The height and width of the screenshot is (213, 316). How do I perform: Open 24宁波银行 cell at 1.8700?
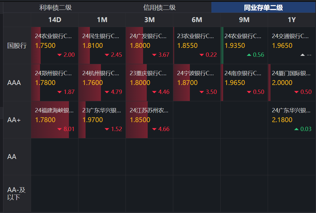(x=197, y=83)
